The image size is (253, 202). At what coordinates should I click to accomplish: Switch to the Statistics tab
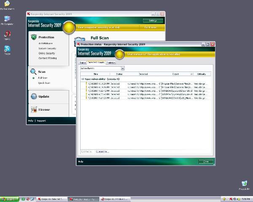[x=111, y=63]
